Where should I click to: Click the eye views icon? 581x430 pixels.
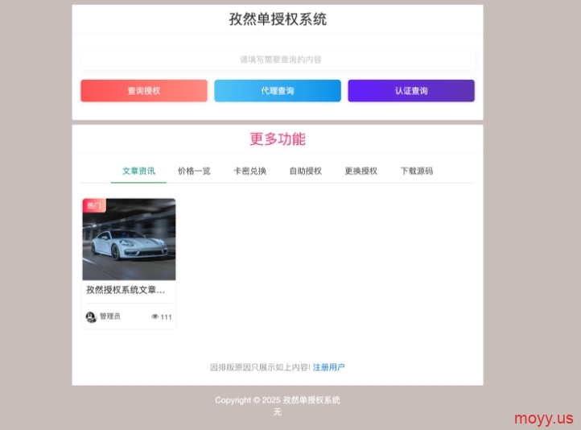click(155, 316)
